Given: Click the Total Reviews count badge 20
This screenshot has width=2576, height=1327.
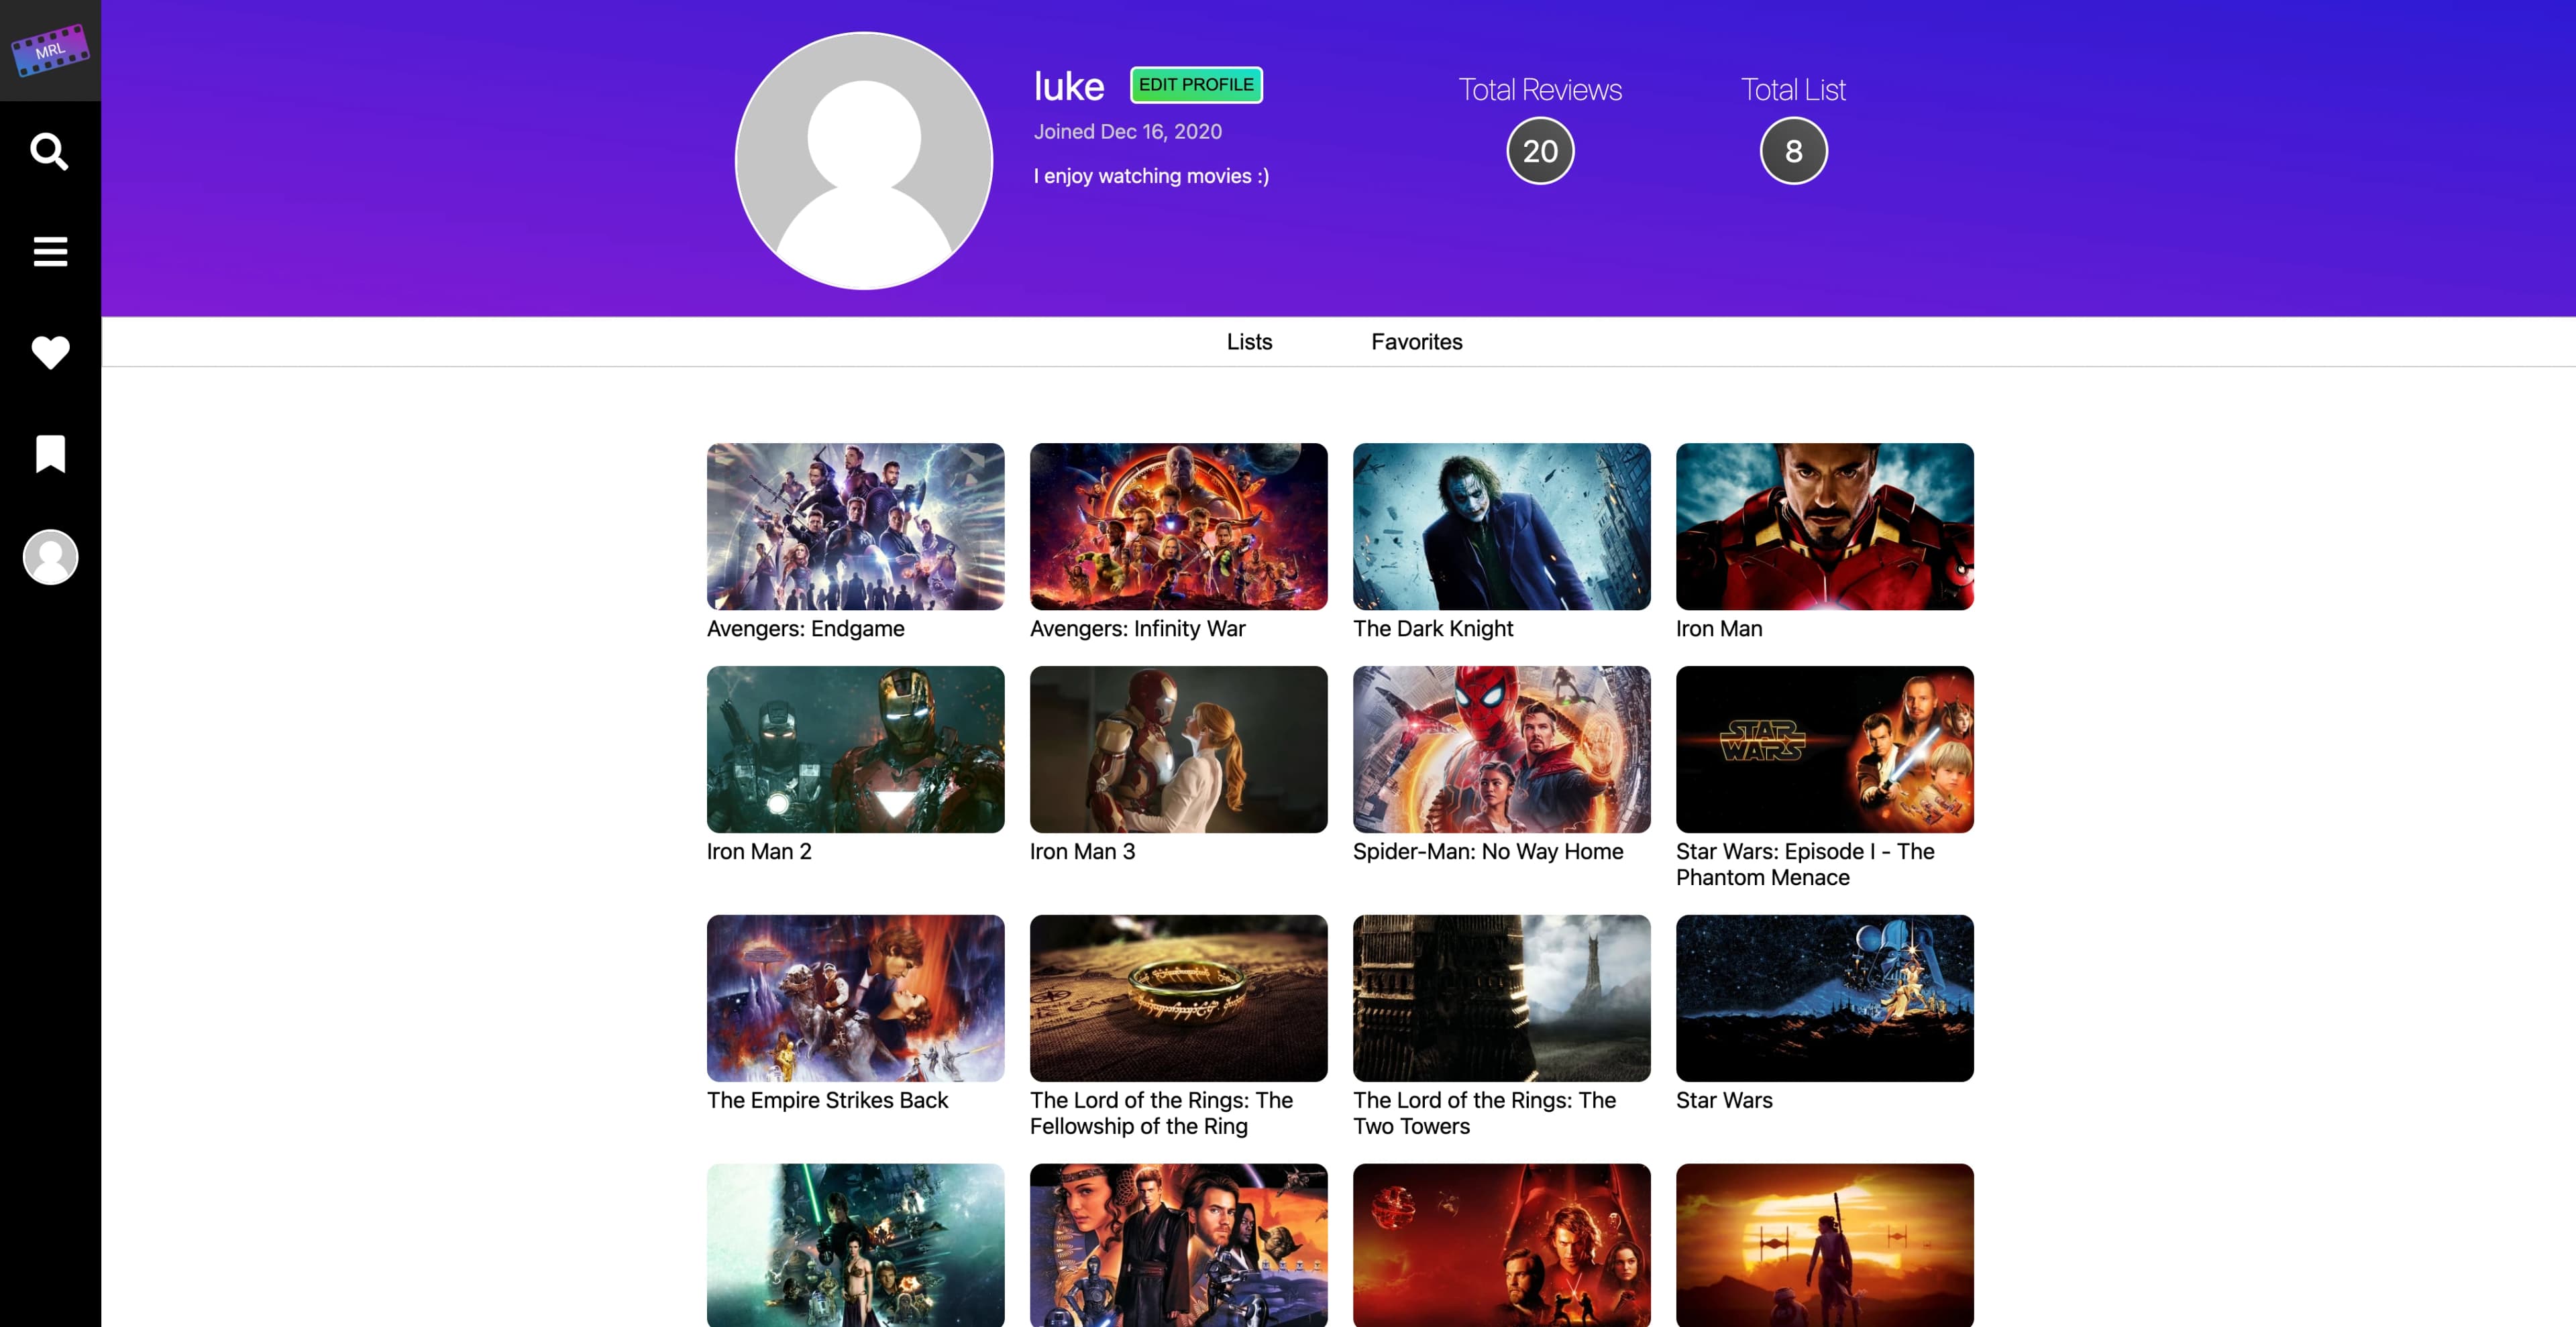Looking at the screenshot, I should click(x=1540, y=151).
